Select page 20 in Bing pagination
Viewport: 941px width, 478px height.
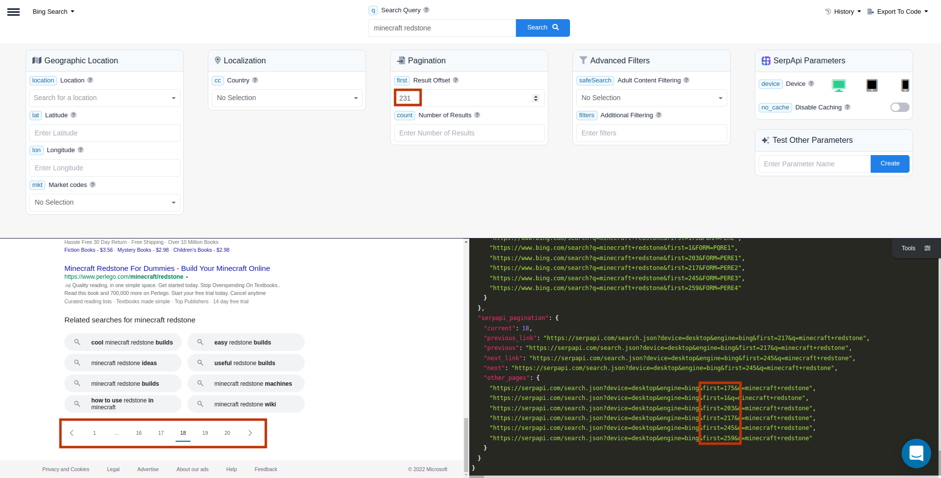tap(227, 433)
